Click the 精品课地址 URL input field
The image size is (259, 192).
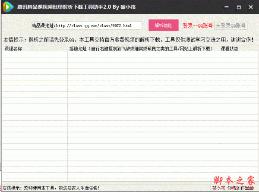tap(99, 25)
